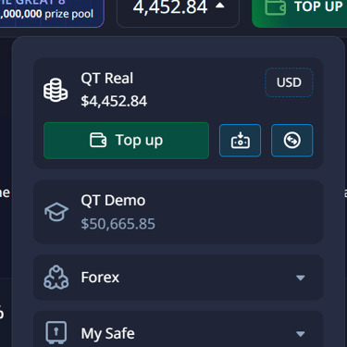Open the My Safe row label
347x347 pixels.
tap(107, 333)
